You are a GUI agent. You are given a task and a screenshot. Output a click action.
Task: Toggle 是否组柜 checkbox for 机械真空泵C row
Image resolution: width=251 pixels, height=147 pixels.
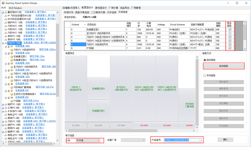click(230, 29)
